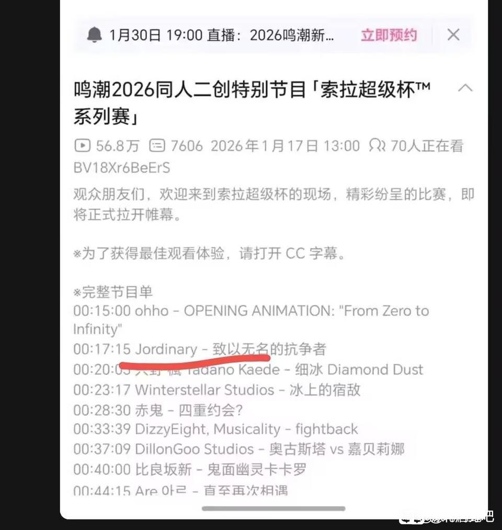
Task: Tap the viewers watching icon
Action: point(377,146)
